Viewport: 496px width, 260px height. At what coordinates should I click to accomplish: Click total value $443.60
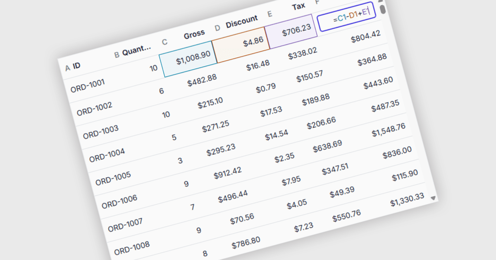(x=378, y=84)
